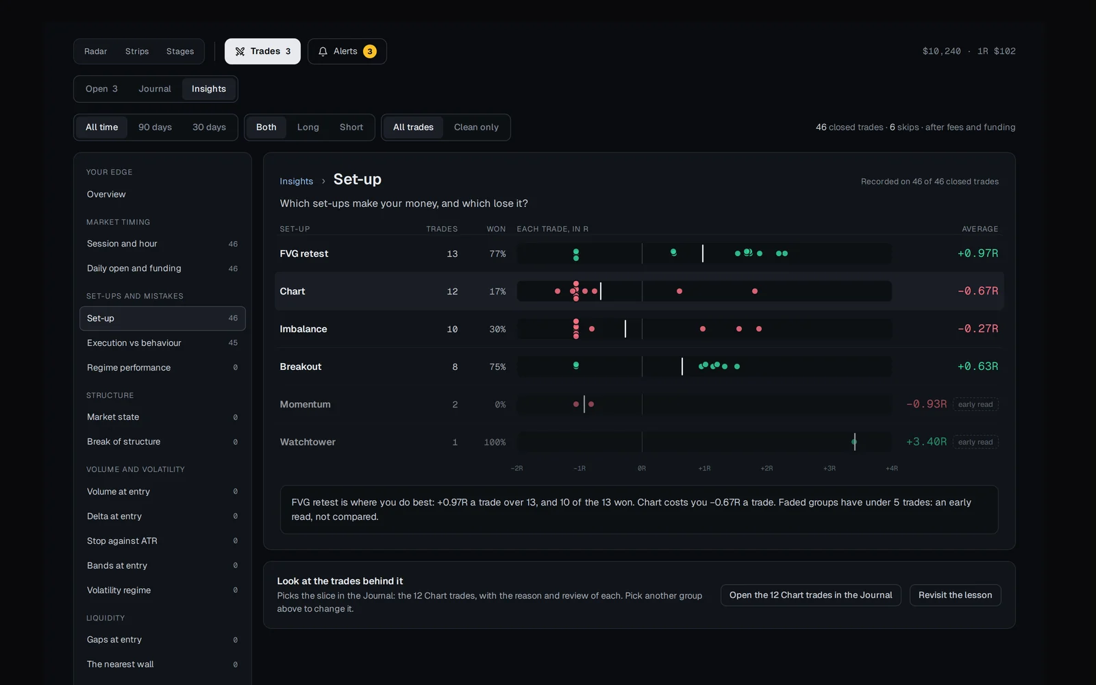The height and width of the screenshot is (685, 1096).
Task: Click the crossed-swords icon in Trades
Action: pyautogui.click(x=240, y=51)
